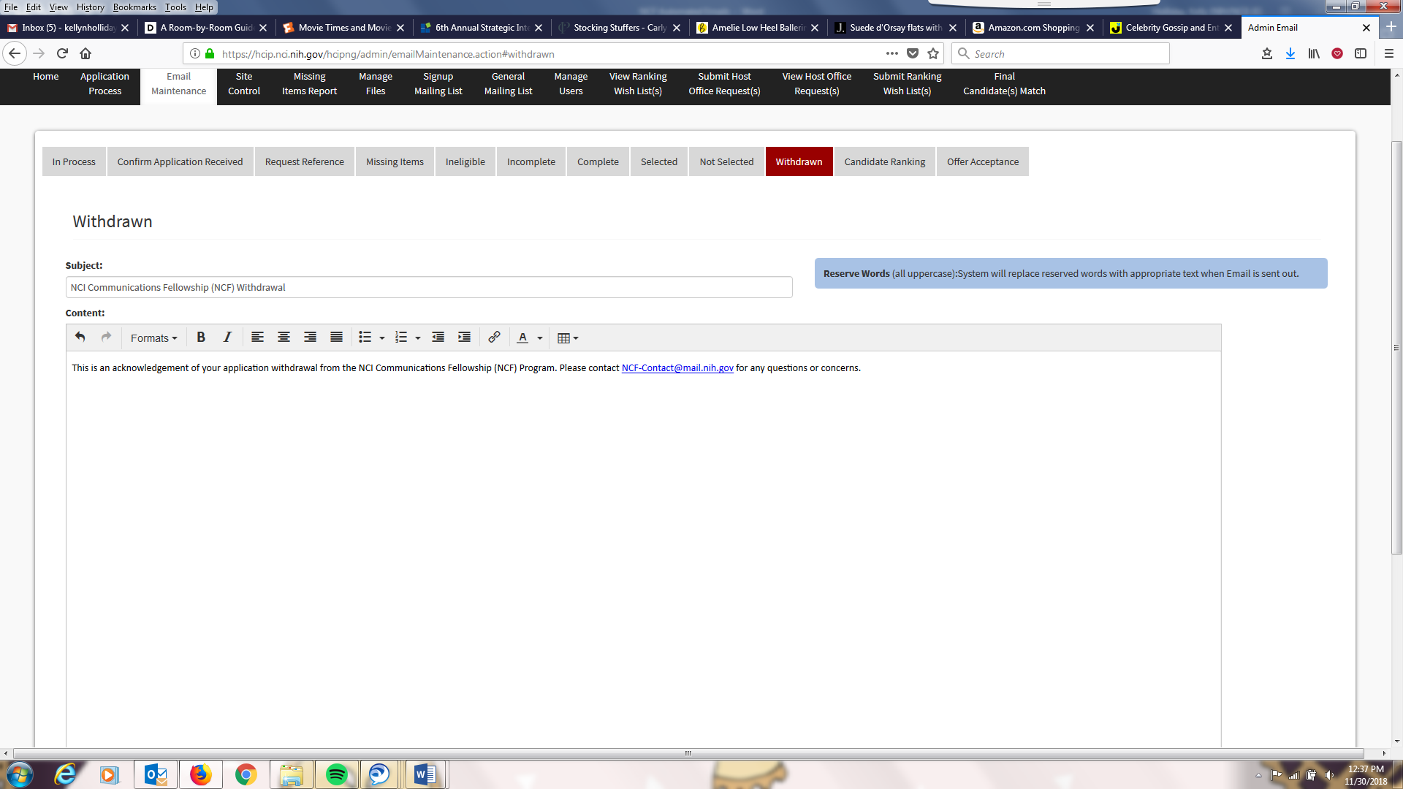This screenshot has width=1403, height=789.
Task: Justify the editor text
Action: pos(336,338)
